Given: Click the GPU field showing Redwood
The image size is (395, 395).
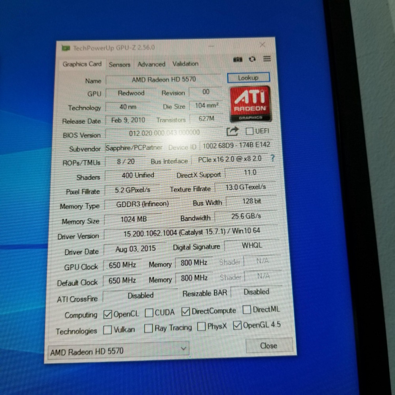Looking at the screenshot, I should coord(131,93).
